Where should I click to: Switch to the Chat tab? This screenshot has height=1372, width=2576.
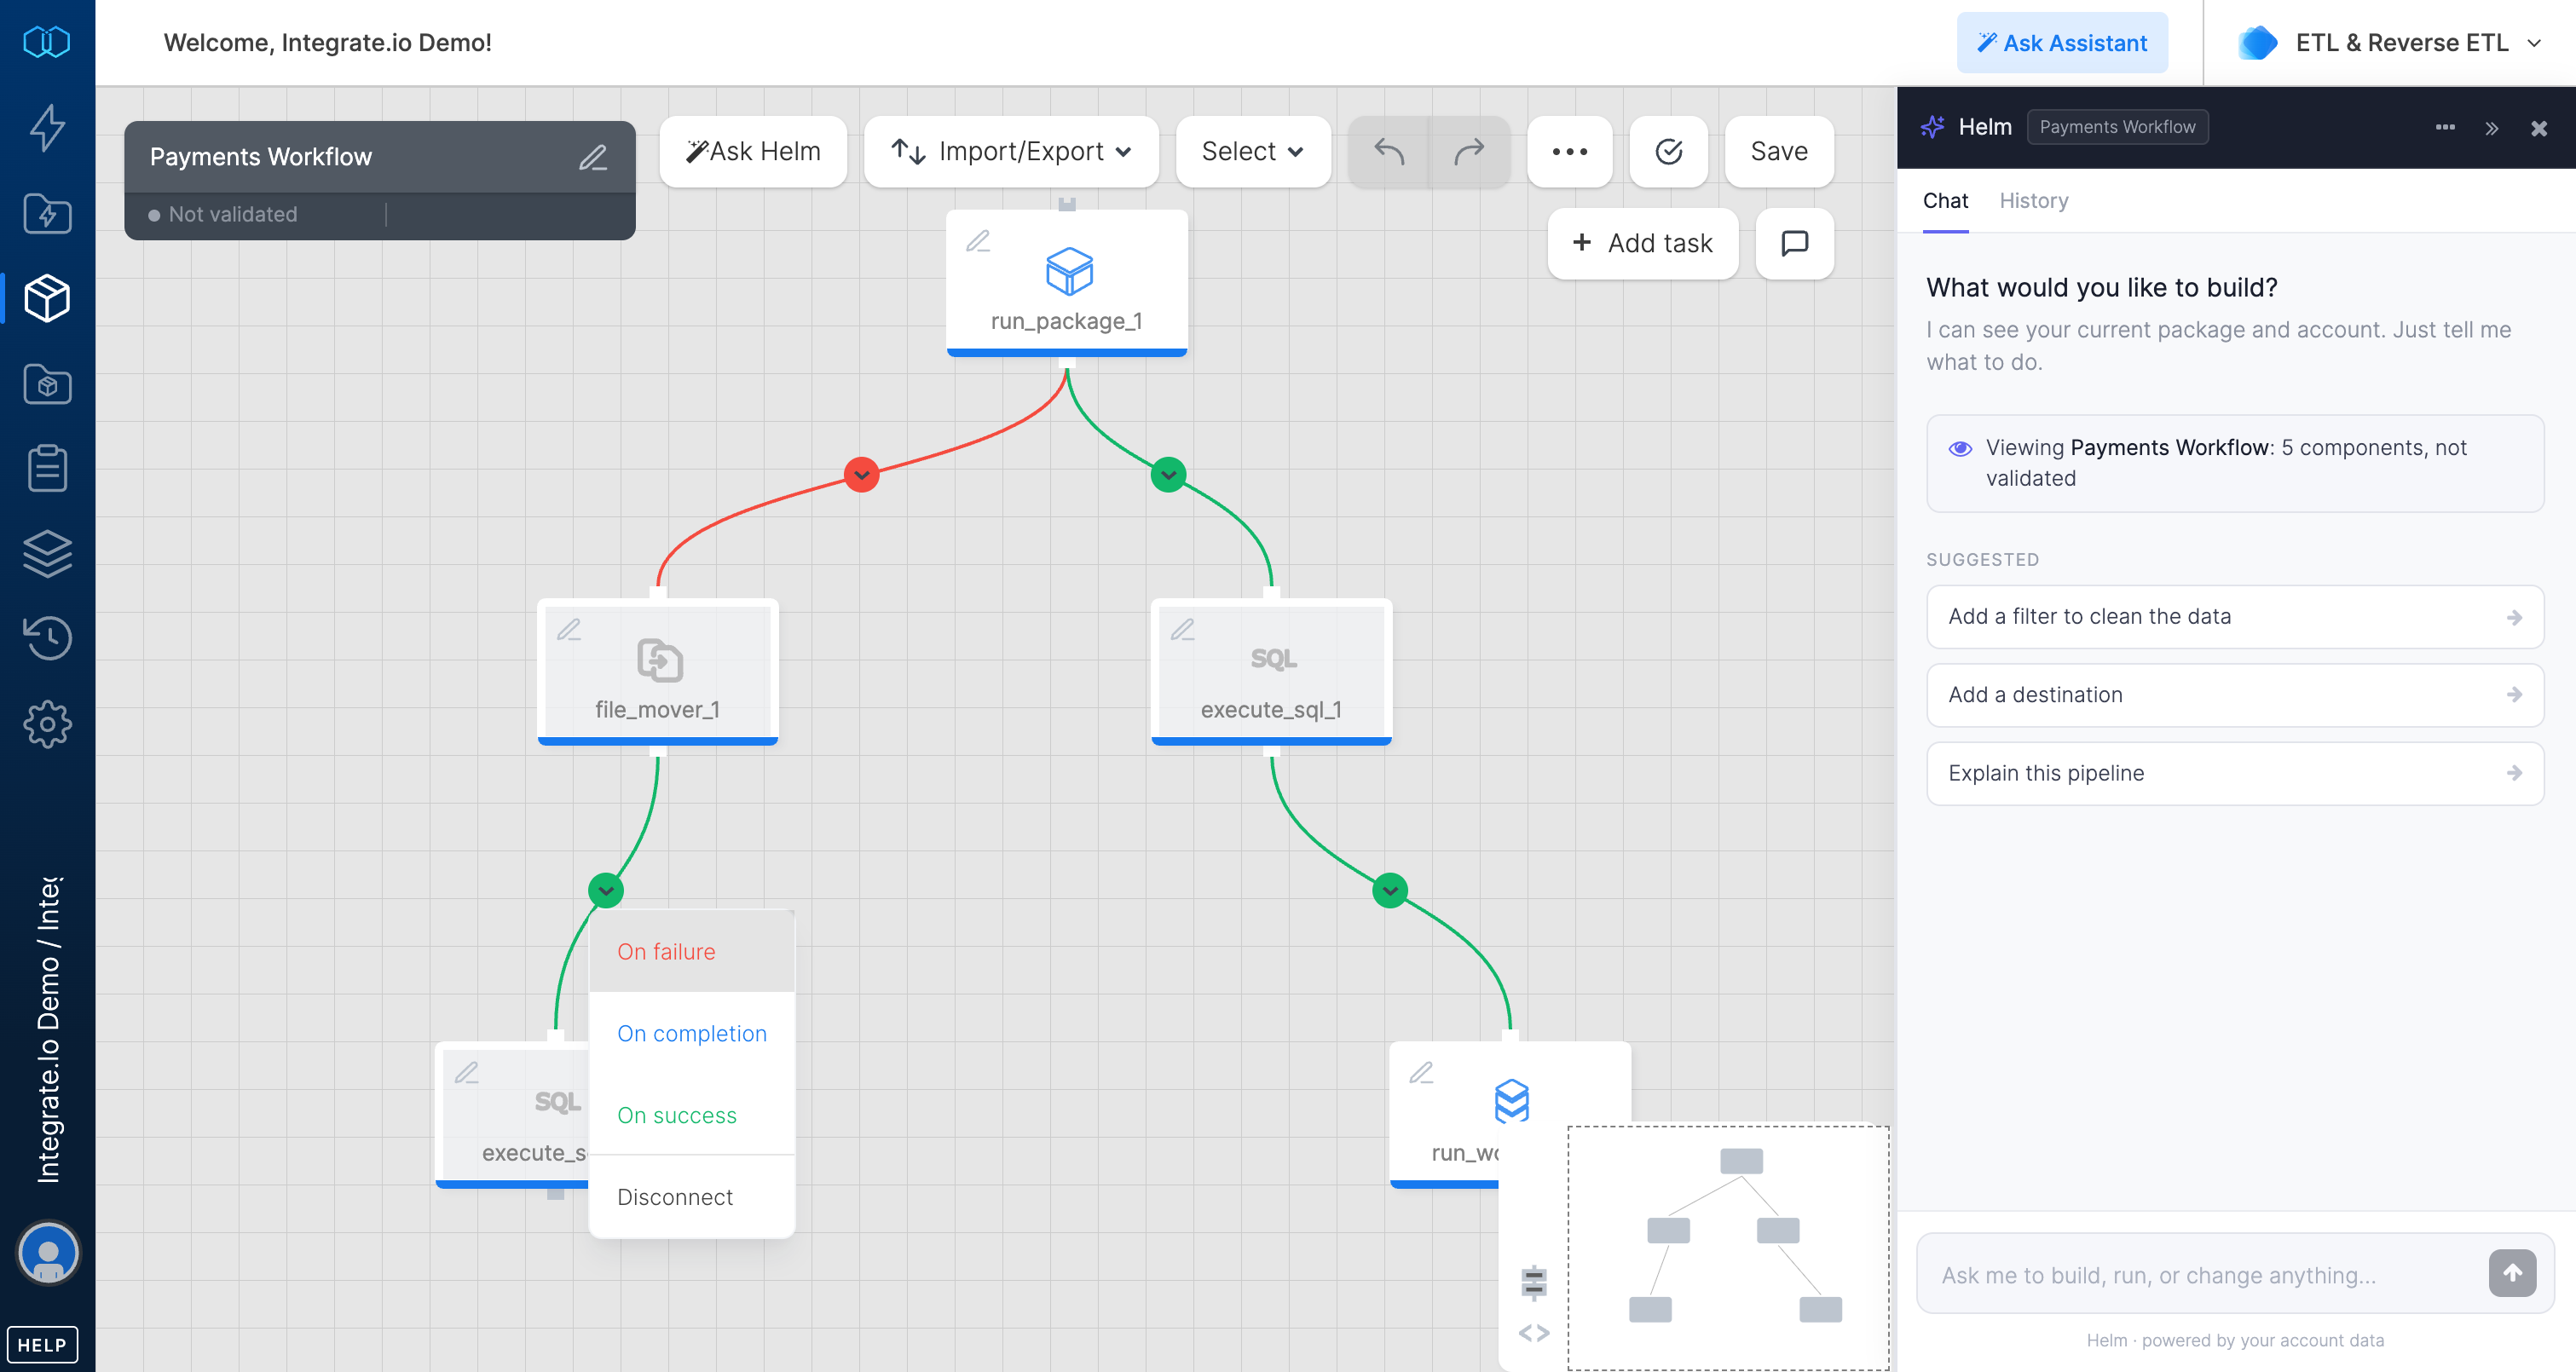tap(1945, 201)
